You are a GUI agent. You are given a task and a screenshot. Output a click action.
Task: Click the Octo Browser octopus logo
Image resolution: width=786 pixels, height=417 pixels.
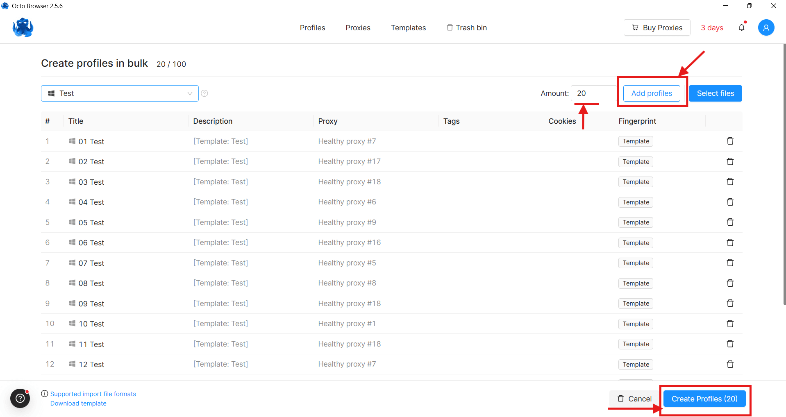point(23,27)
